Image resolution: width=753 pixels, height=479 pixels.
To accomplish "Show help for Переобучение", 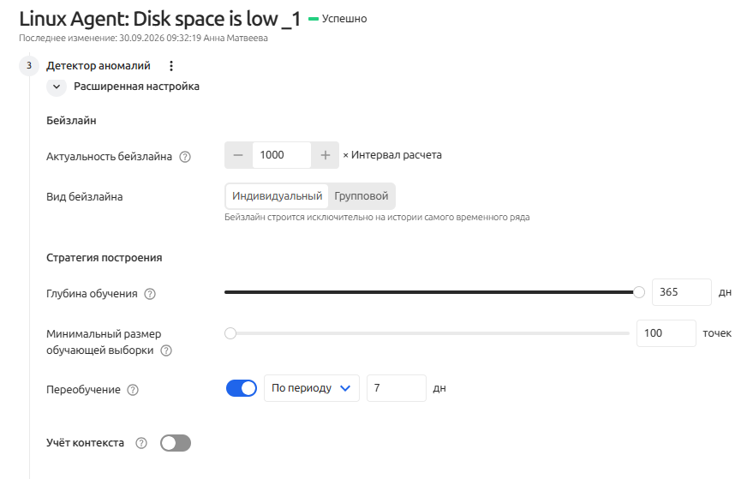I will [x=133, y=390].
